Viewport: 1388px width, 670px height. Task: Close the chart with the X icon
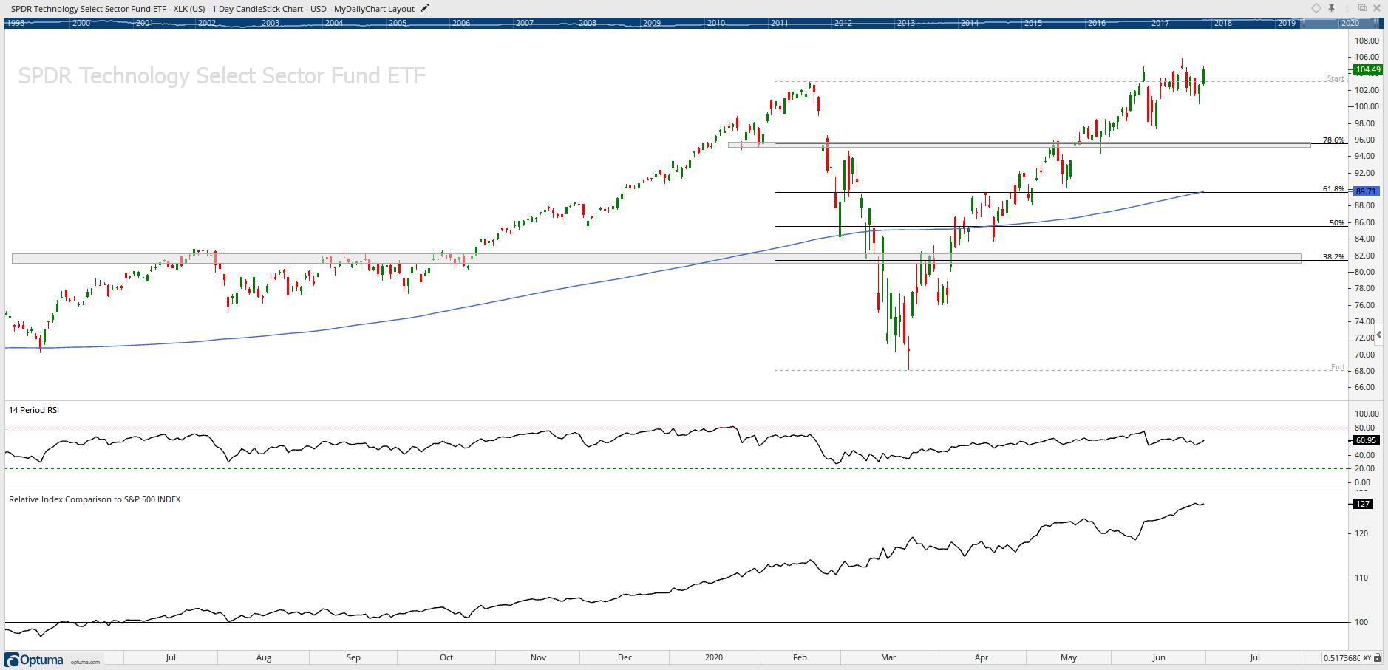click(1377, 8)
